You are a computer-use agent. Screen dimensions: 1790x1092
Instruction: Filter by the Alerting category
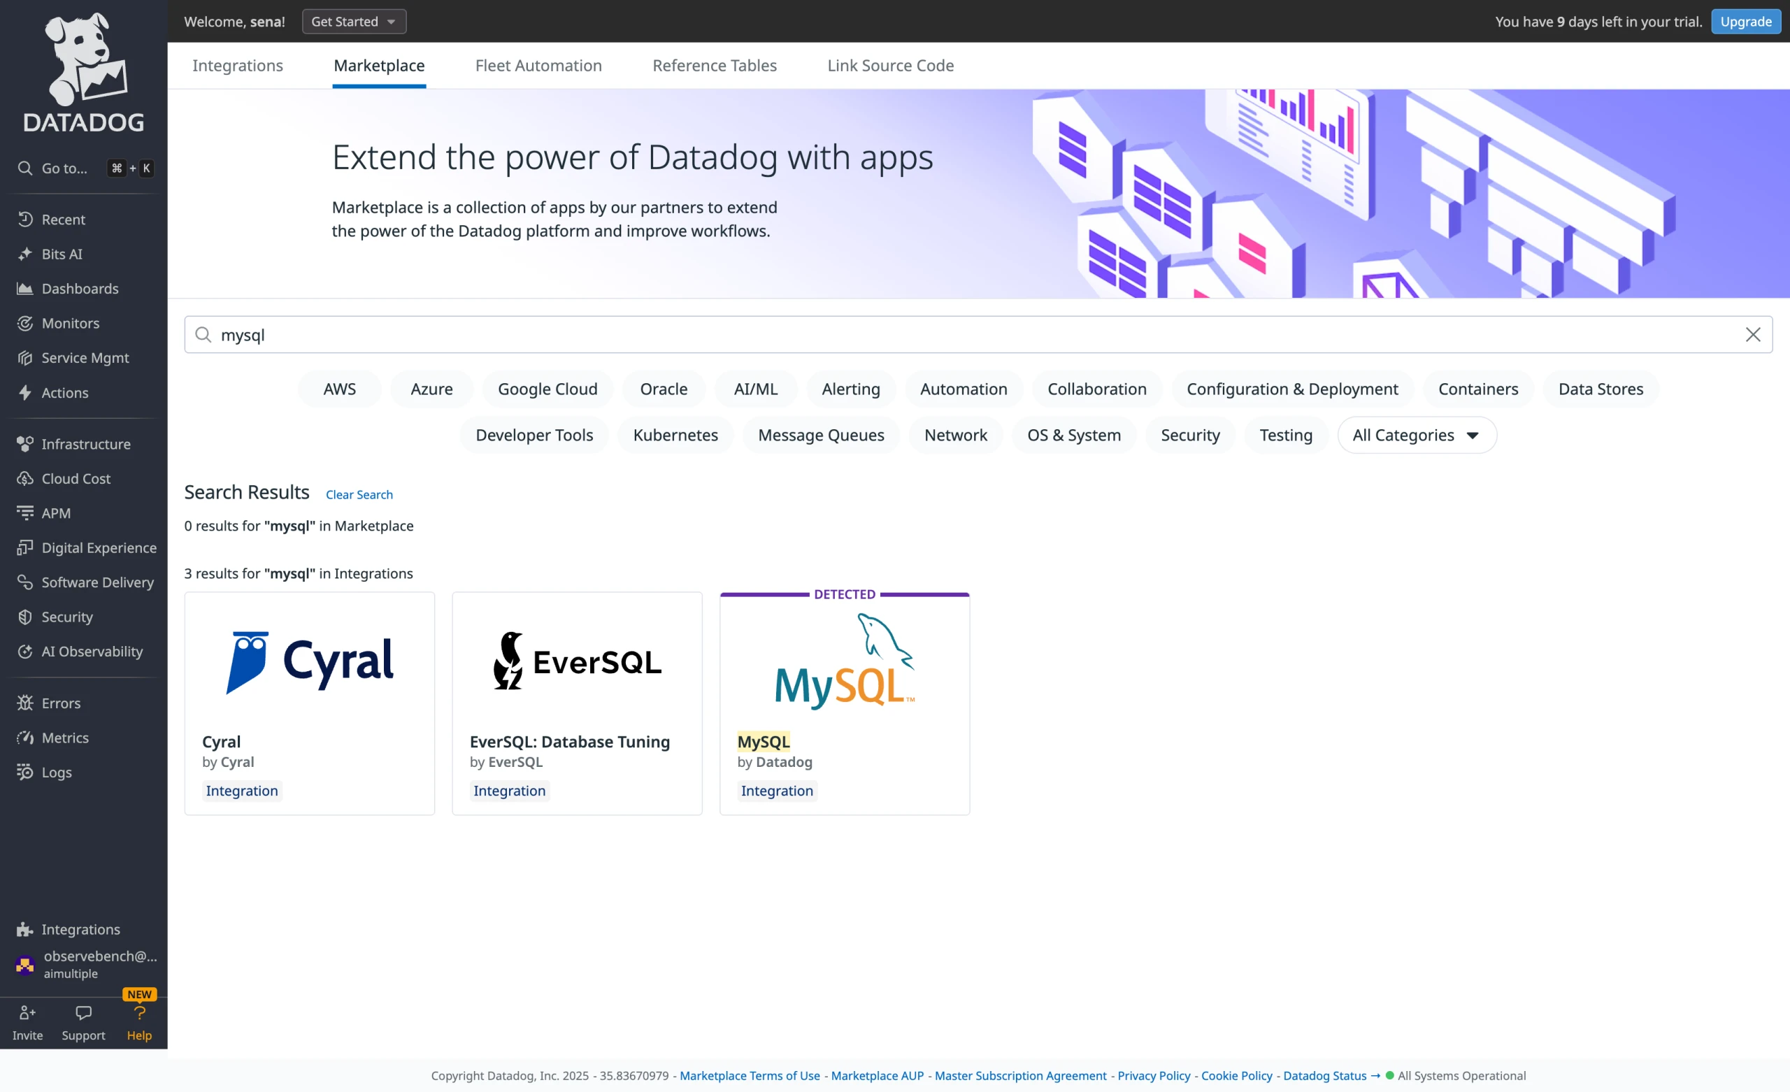(851, 389)
